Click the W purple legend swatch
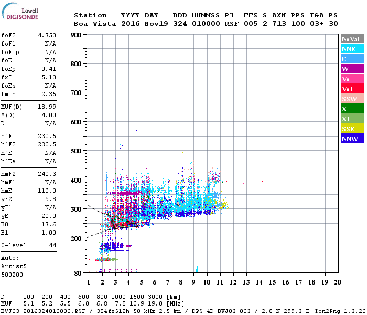Screen dimensions: 367x315 tap(352, 69)
